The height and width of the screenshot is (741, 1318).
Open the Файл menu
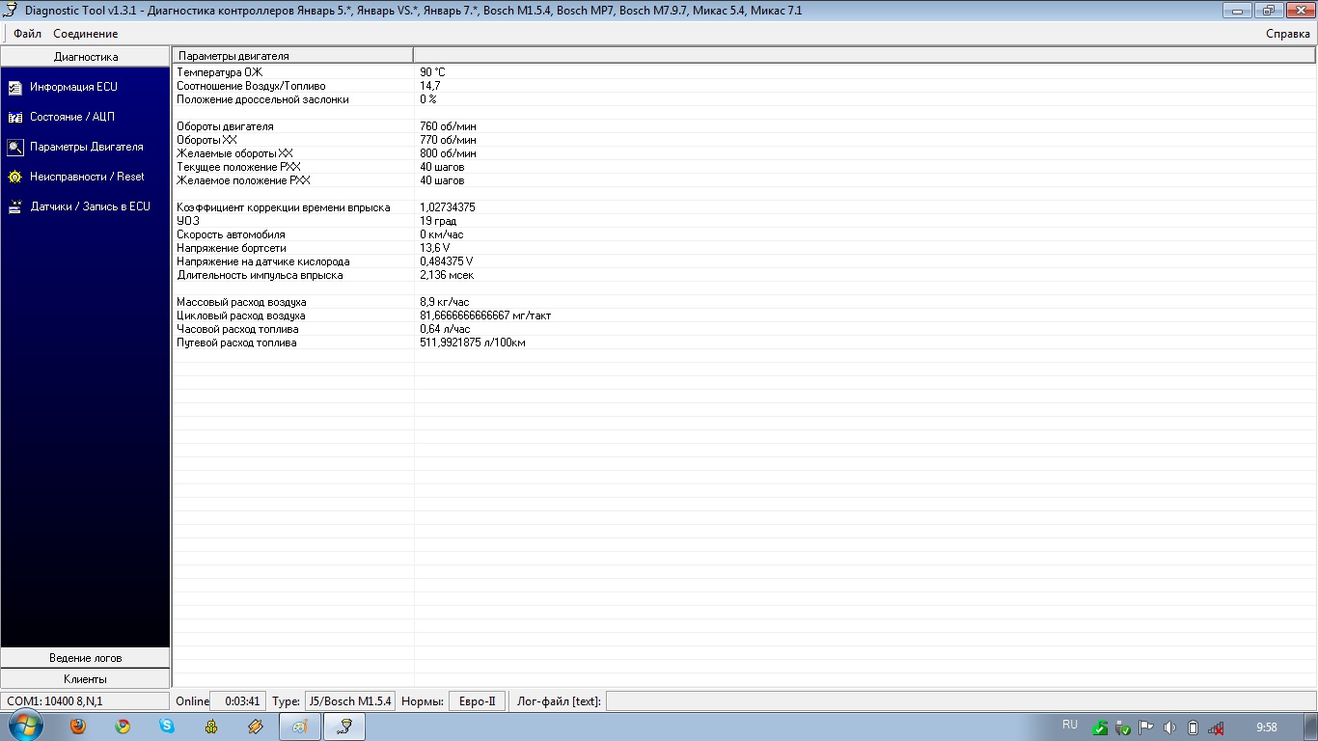[x=27, y=34]
